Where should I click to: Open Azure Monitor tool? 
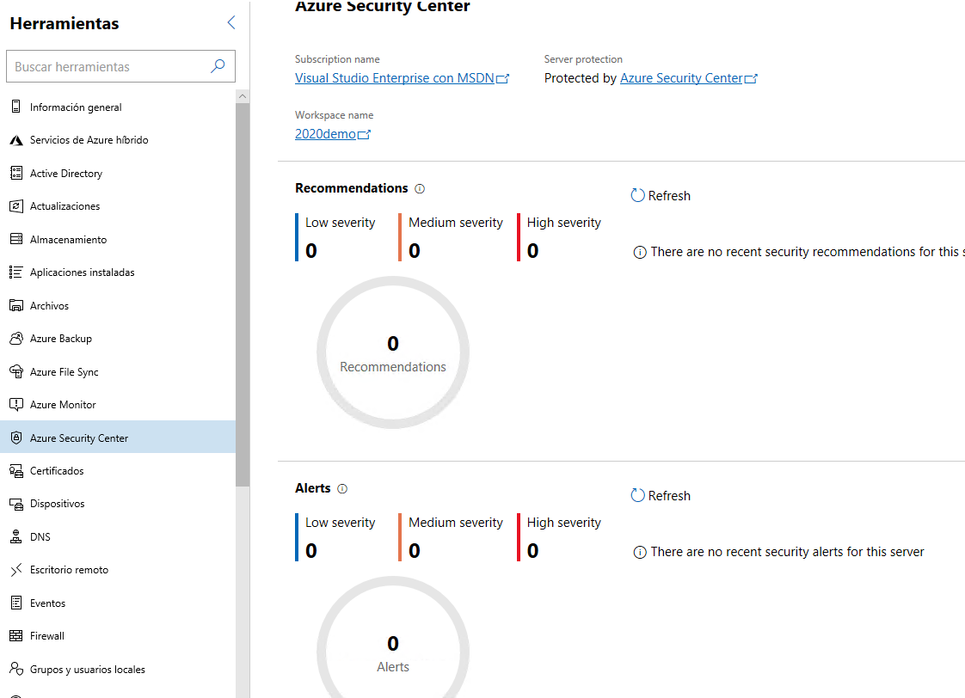[63, 405]
